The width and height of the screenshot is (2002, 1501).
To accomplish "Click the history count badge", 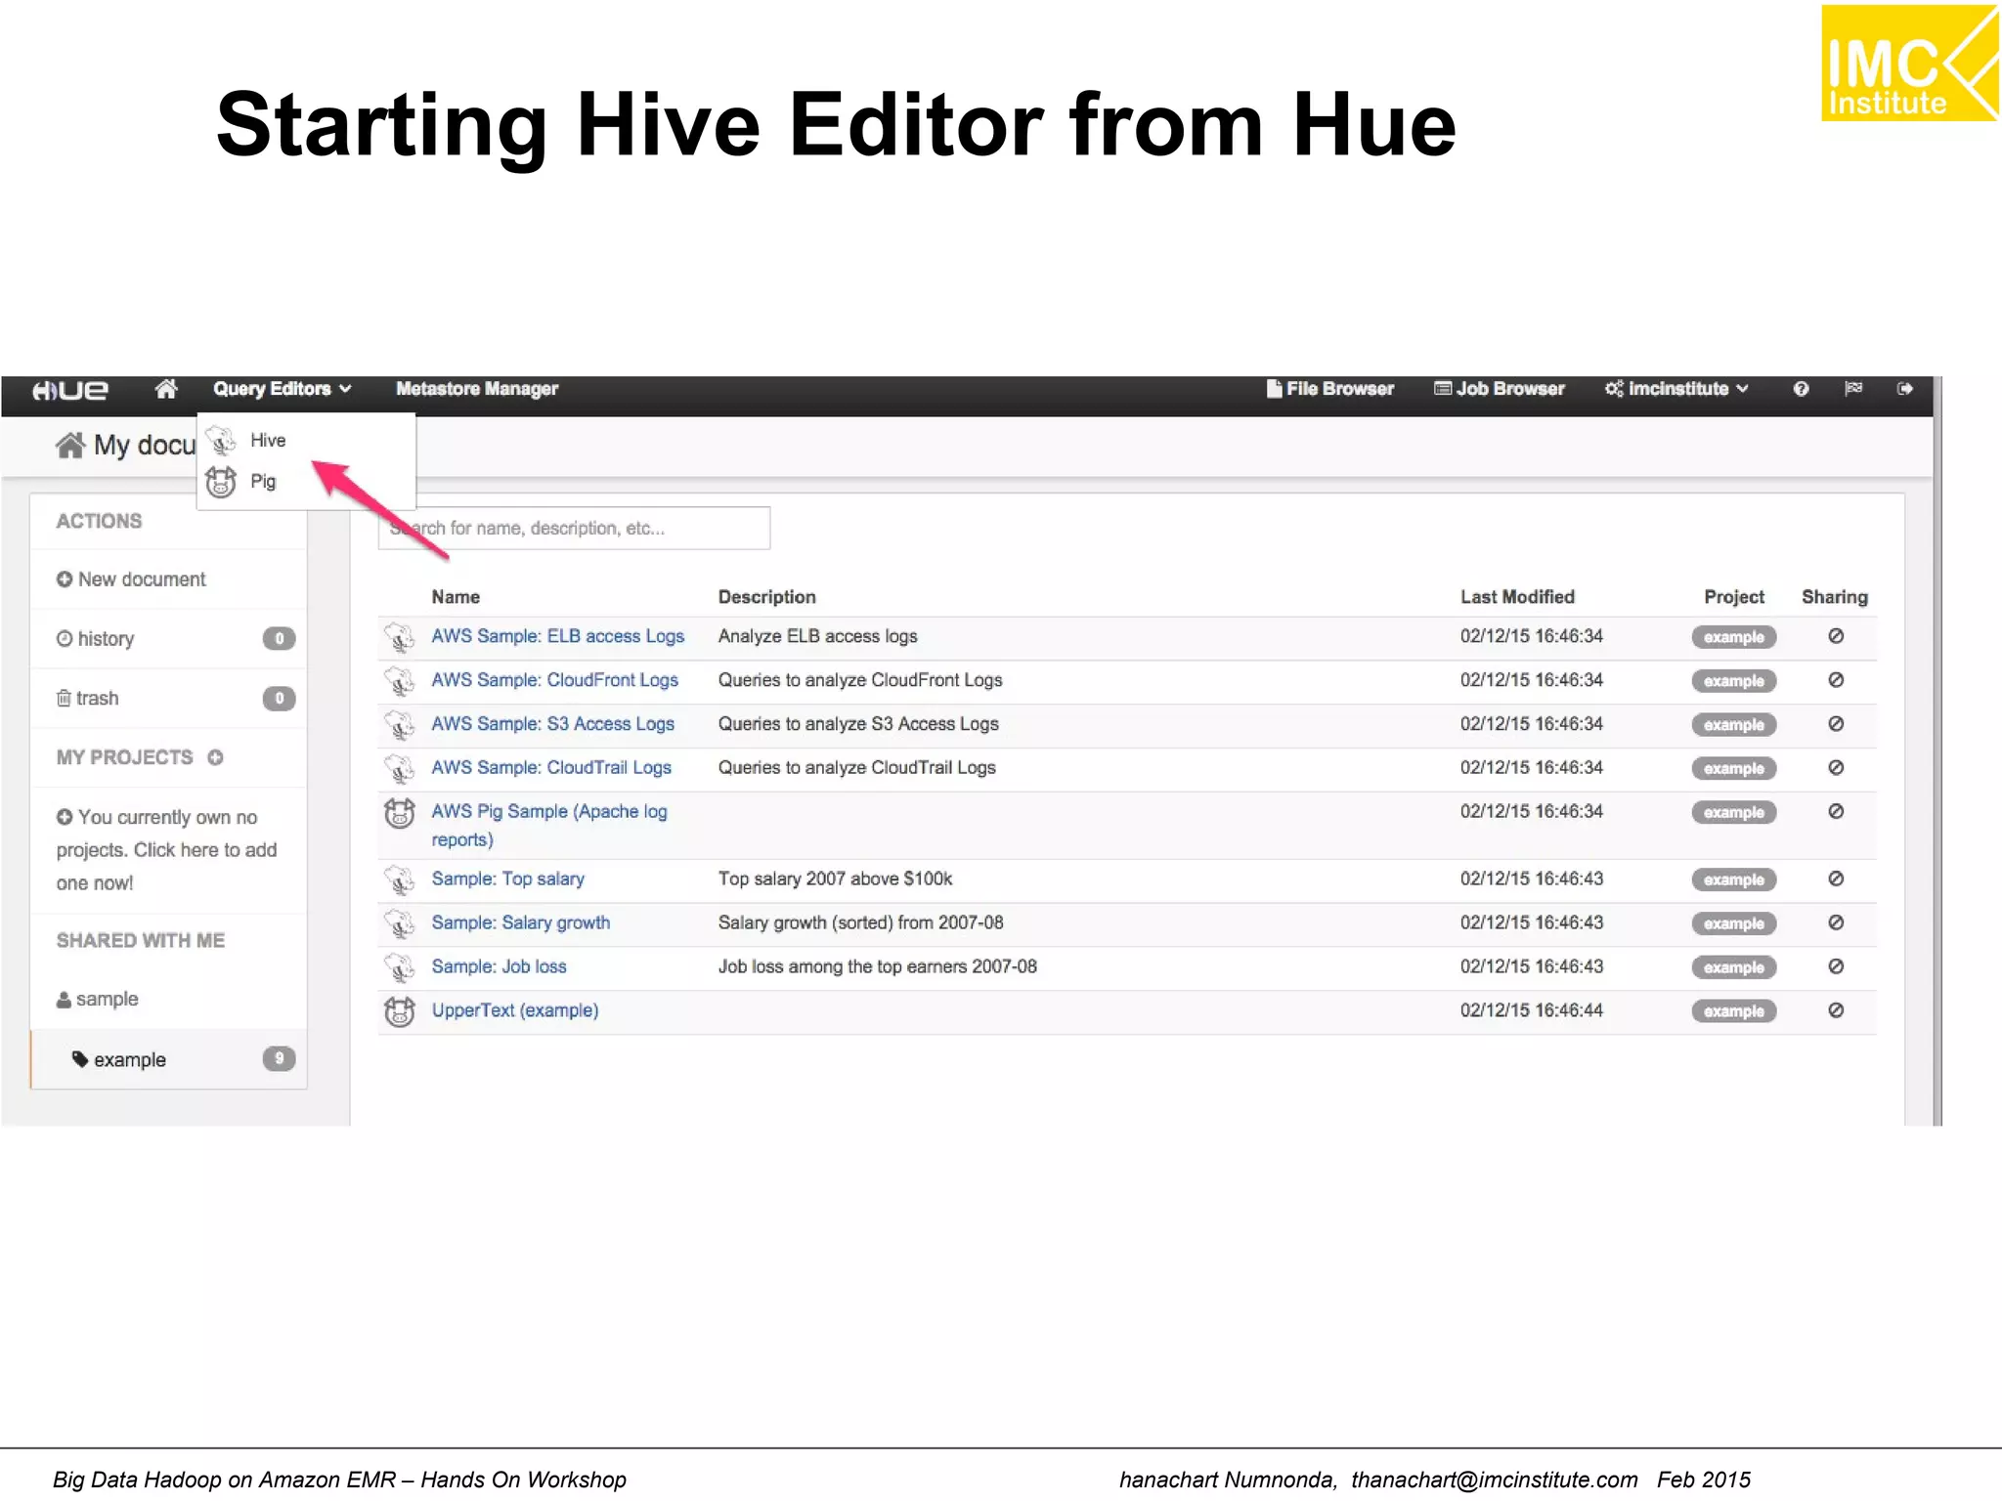I will pos(280,639).
